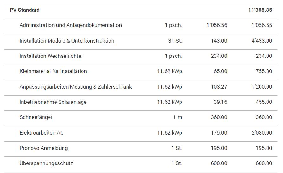
Task: Select Kleinmaterial für Installation row label
Action: (x=53, y=71)
